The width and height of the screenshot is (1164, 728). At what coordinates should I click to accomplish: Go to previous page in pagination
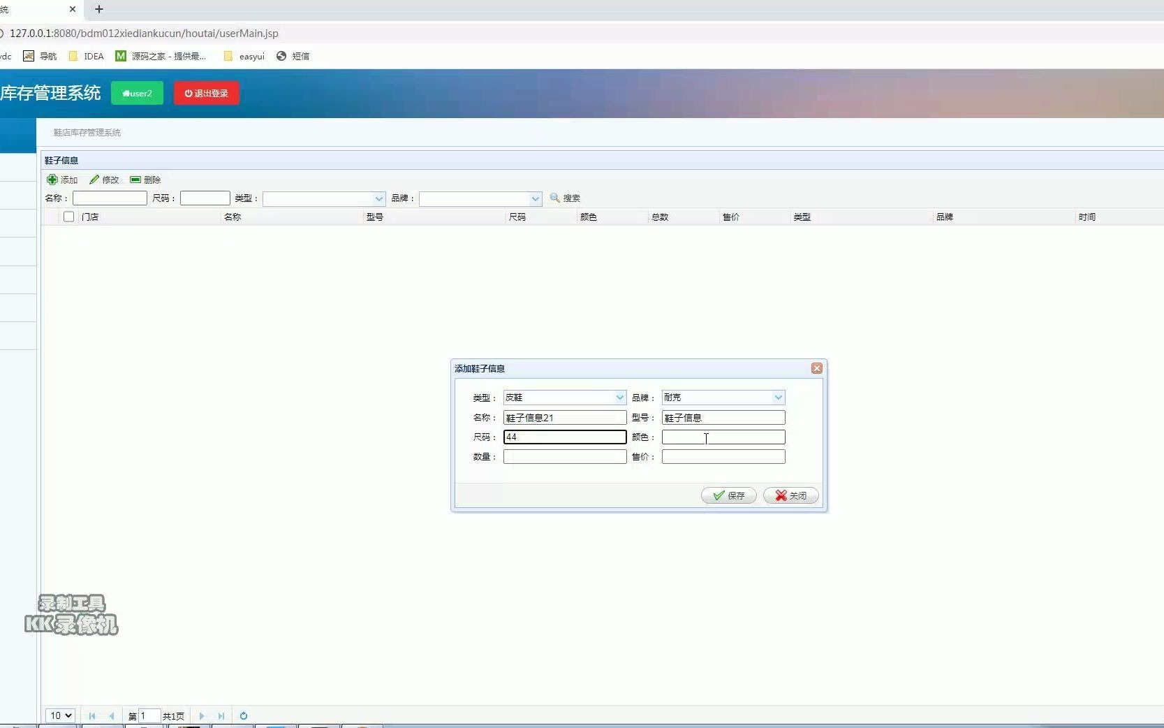tap(112, 715)
